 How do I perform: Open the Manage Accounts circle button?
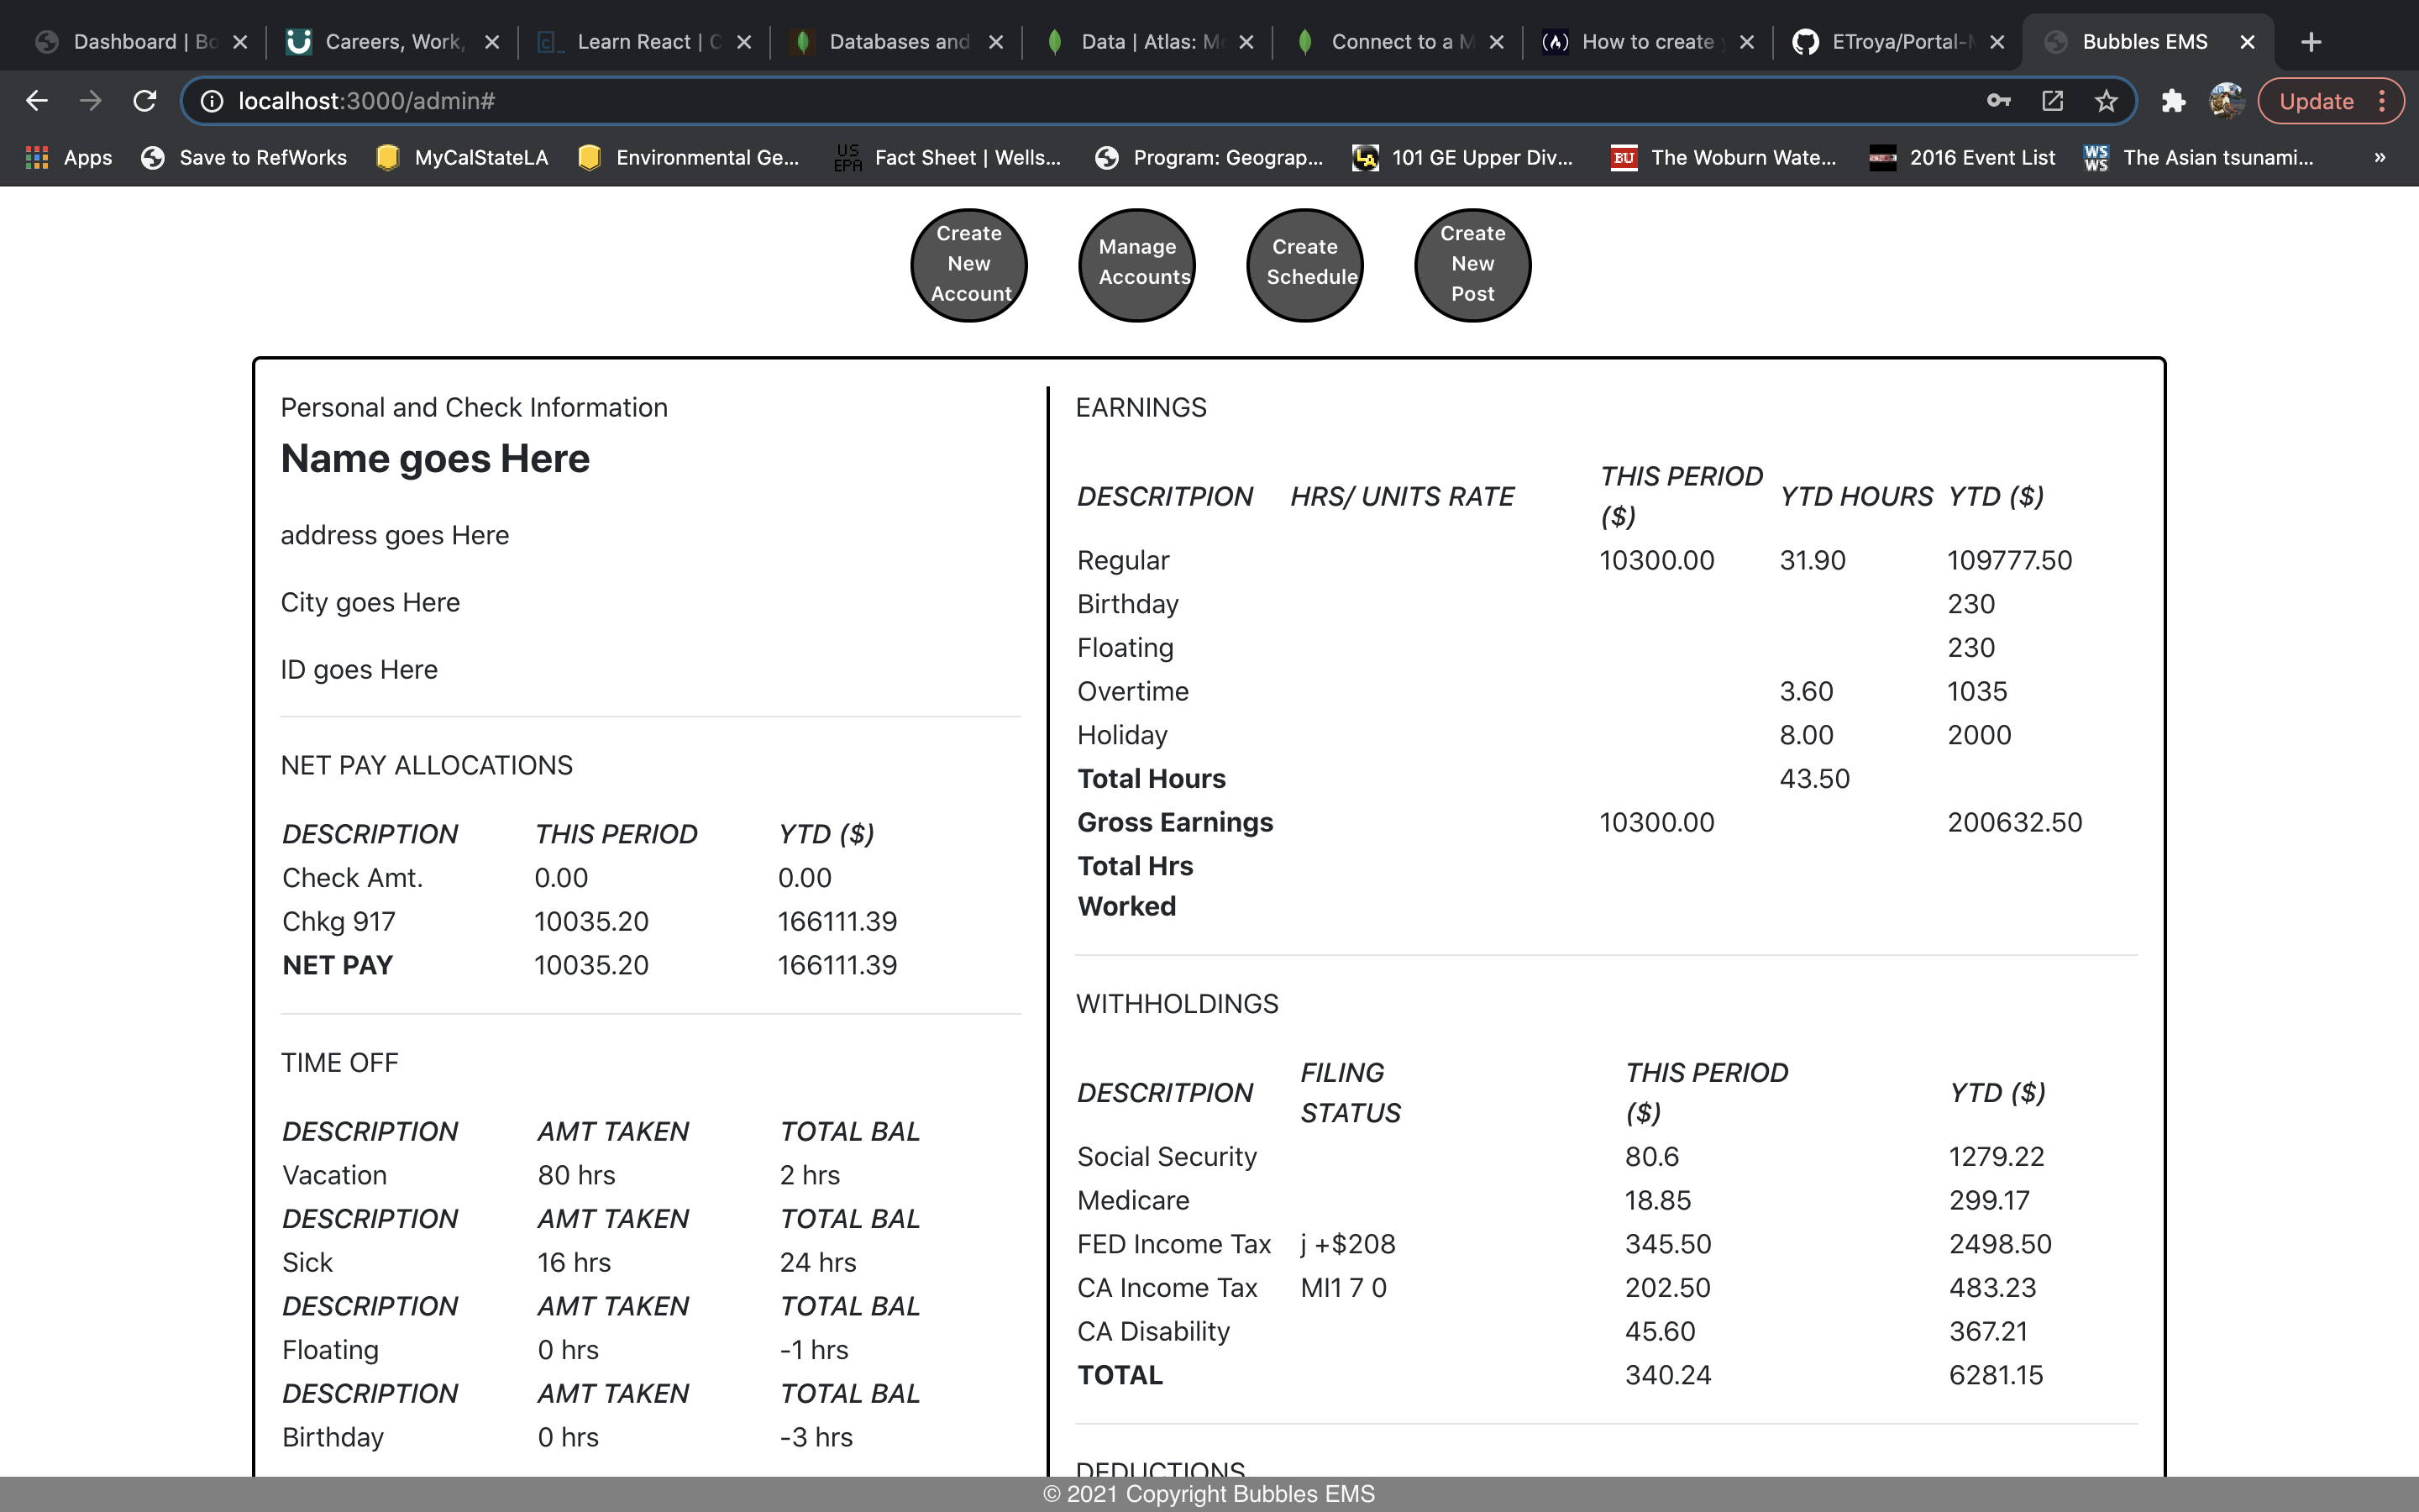pos(1136,264)
